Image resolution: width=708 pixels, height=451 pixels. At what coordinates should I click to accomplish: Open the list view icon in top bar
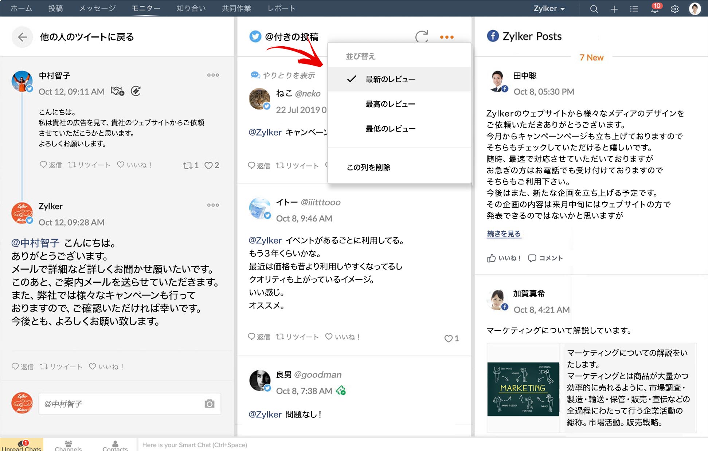pyautogui.click(x=634, y=9)
